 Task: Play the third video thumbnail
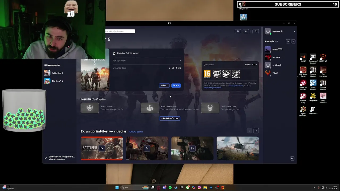(192, 148)
